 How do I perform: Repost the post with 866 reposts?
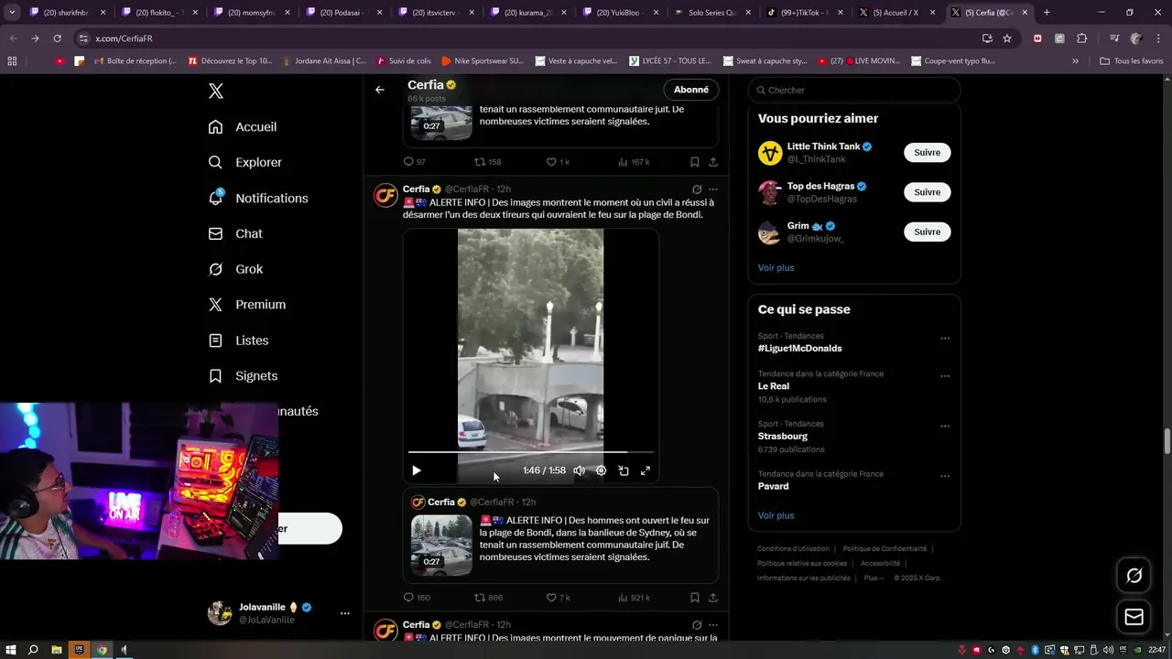point(488,598)
